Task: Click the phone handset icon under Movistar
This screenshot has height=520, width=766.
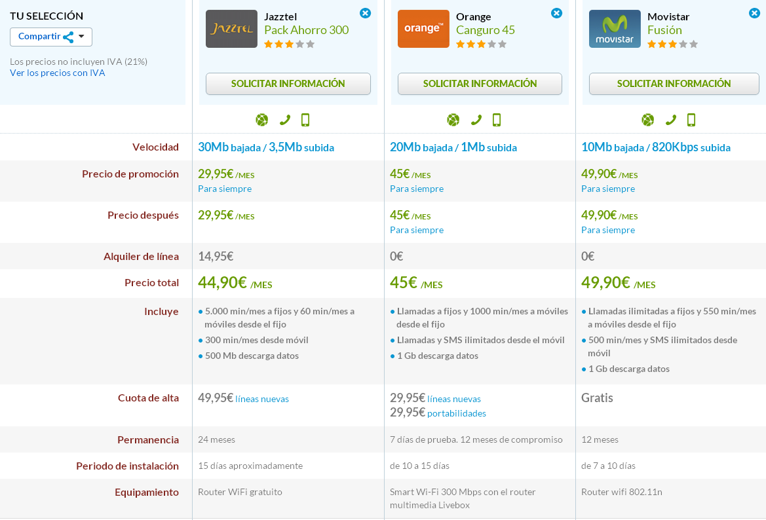Action: click(671, 120)
